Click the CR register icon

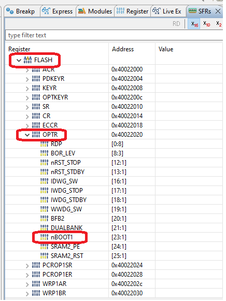coord(36,116)
